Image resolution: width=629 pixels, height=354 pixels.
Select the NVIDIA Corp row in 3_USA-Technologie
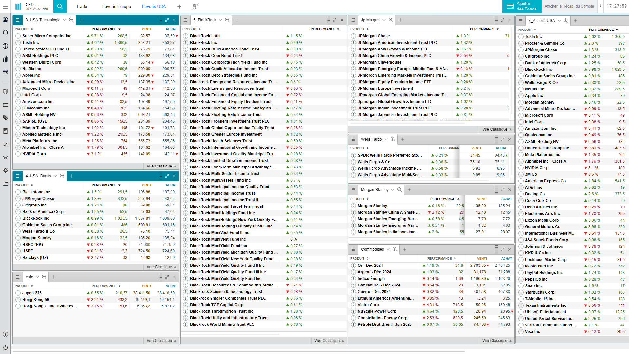click(34, 154)
